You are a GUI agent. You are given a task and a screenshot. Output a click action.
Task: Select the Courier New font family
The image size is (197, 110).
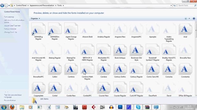click(104, 88)
